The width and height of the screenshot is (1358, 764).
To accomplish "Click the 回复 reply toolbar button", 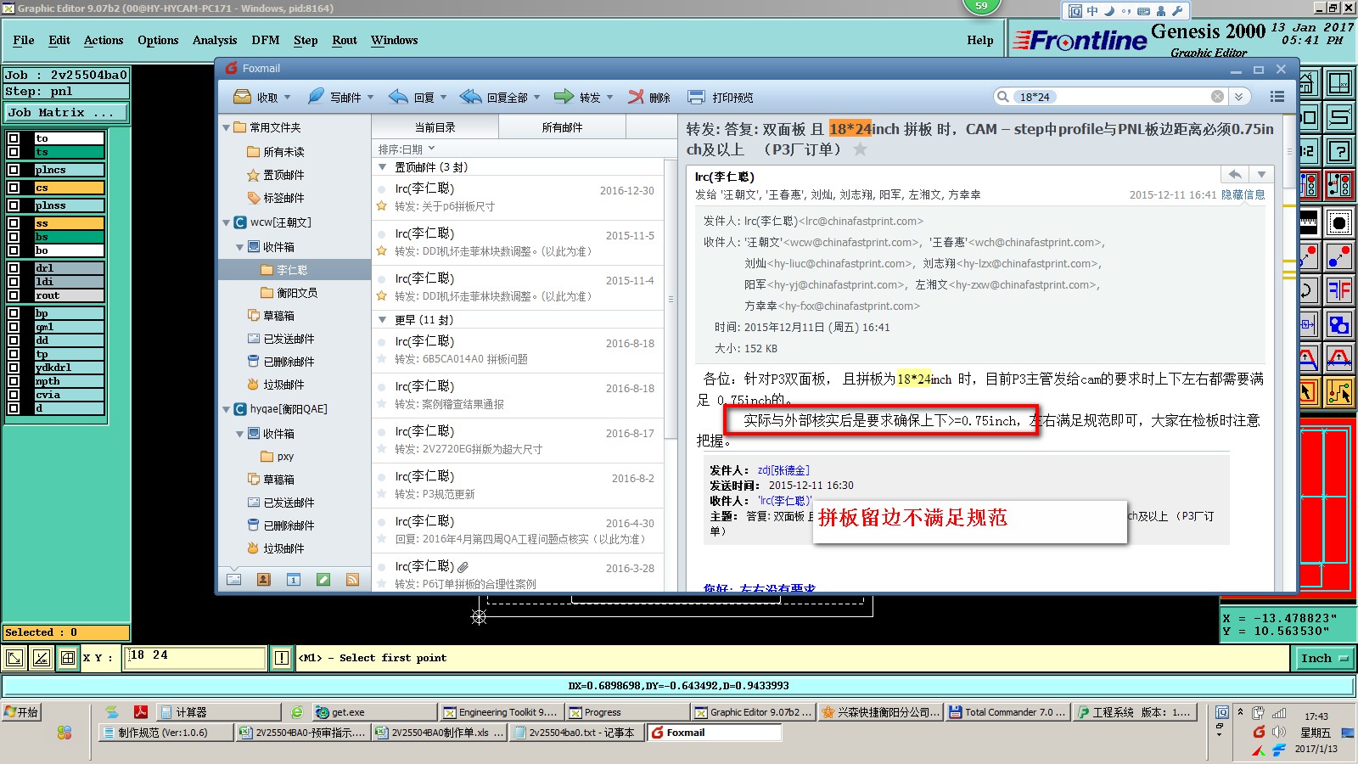I will 412,97.
